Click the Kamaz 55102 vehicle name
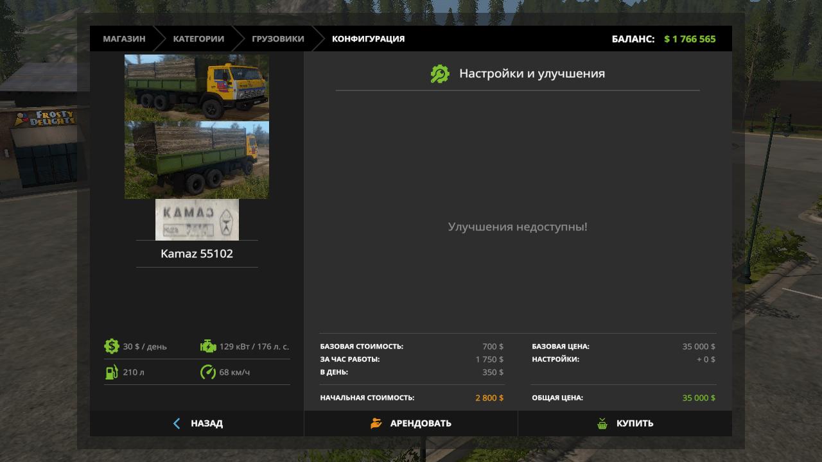The height and width of the screenshot is (462, 822). click(x=197, y=253)
